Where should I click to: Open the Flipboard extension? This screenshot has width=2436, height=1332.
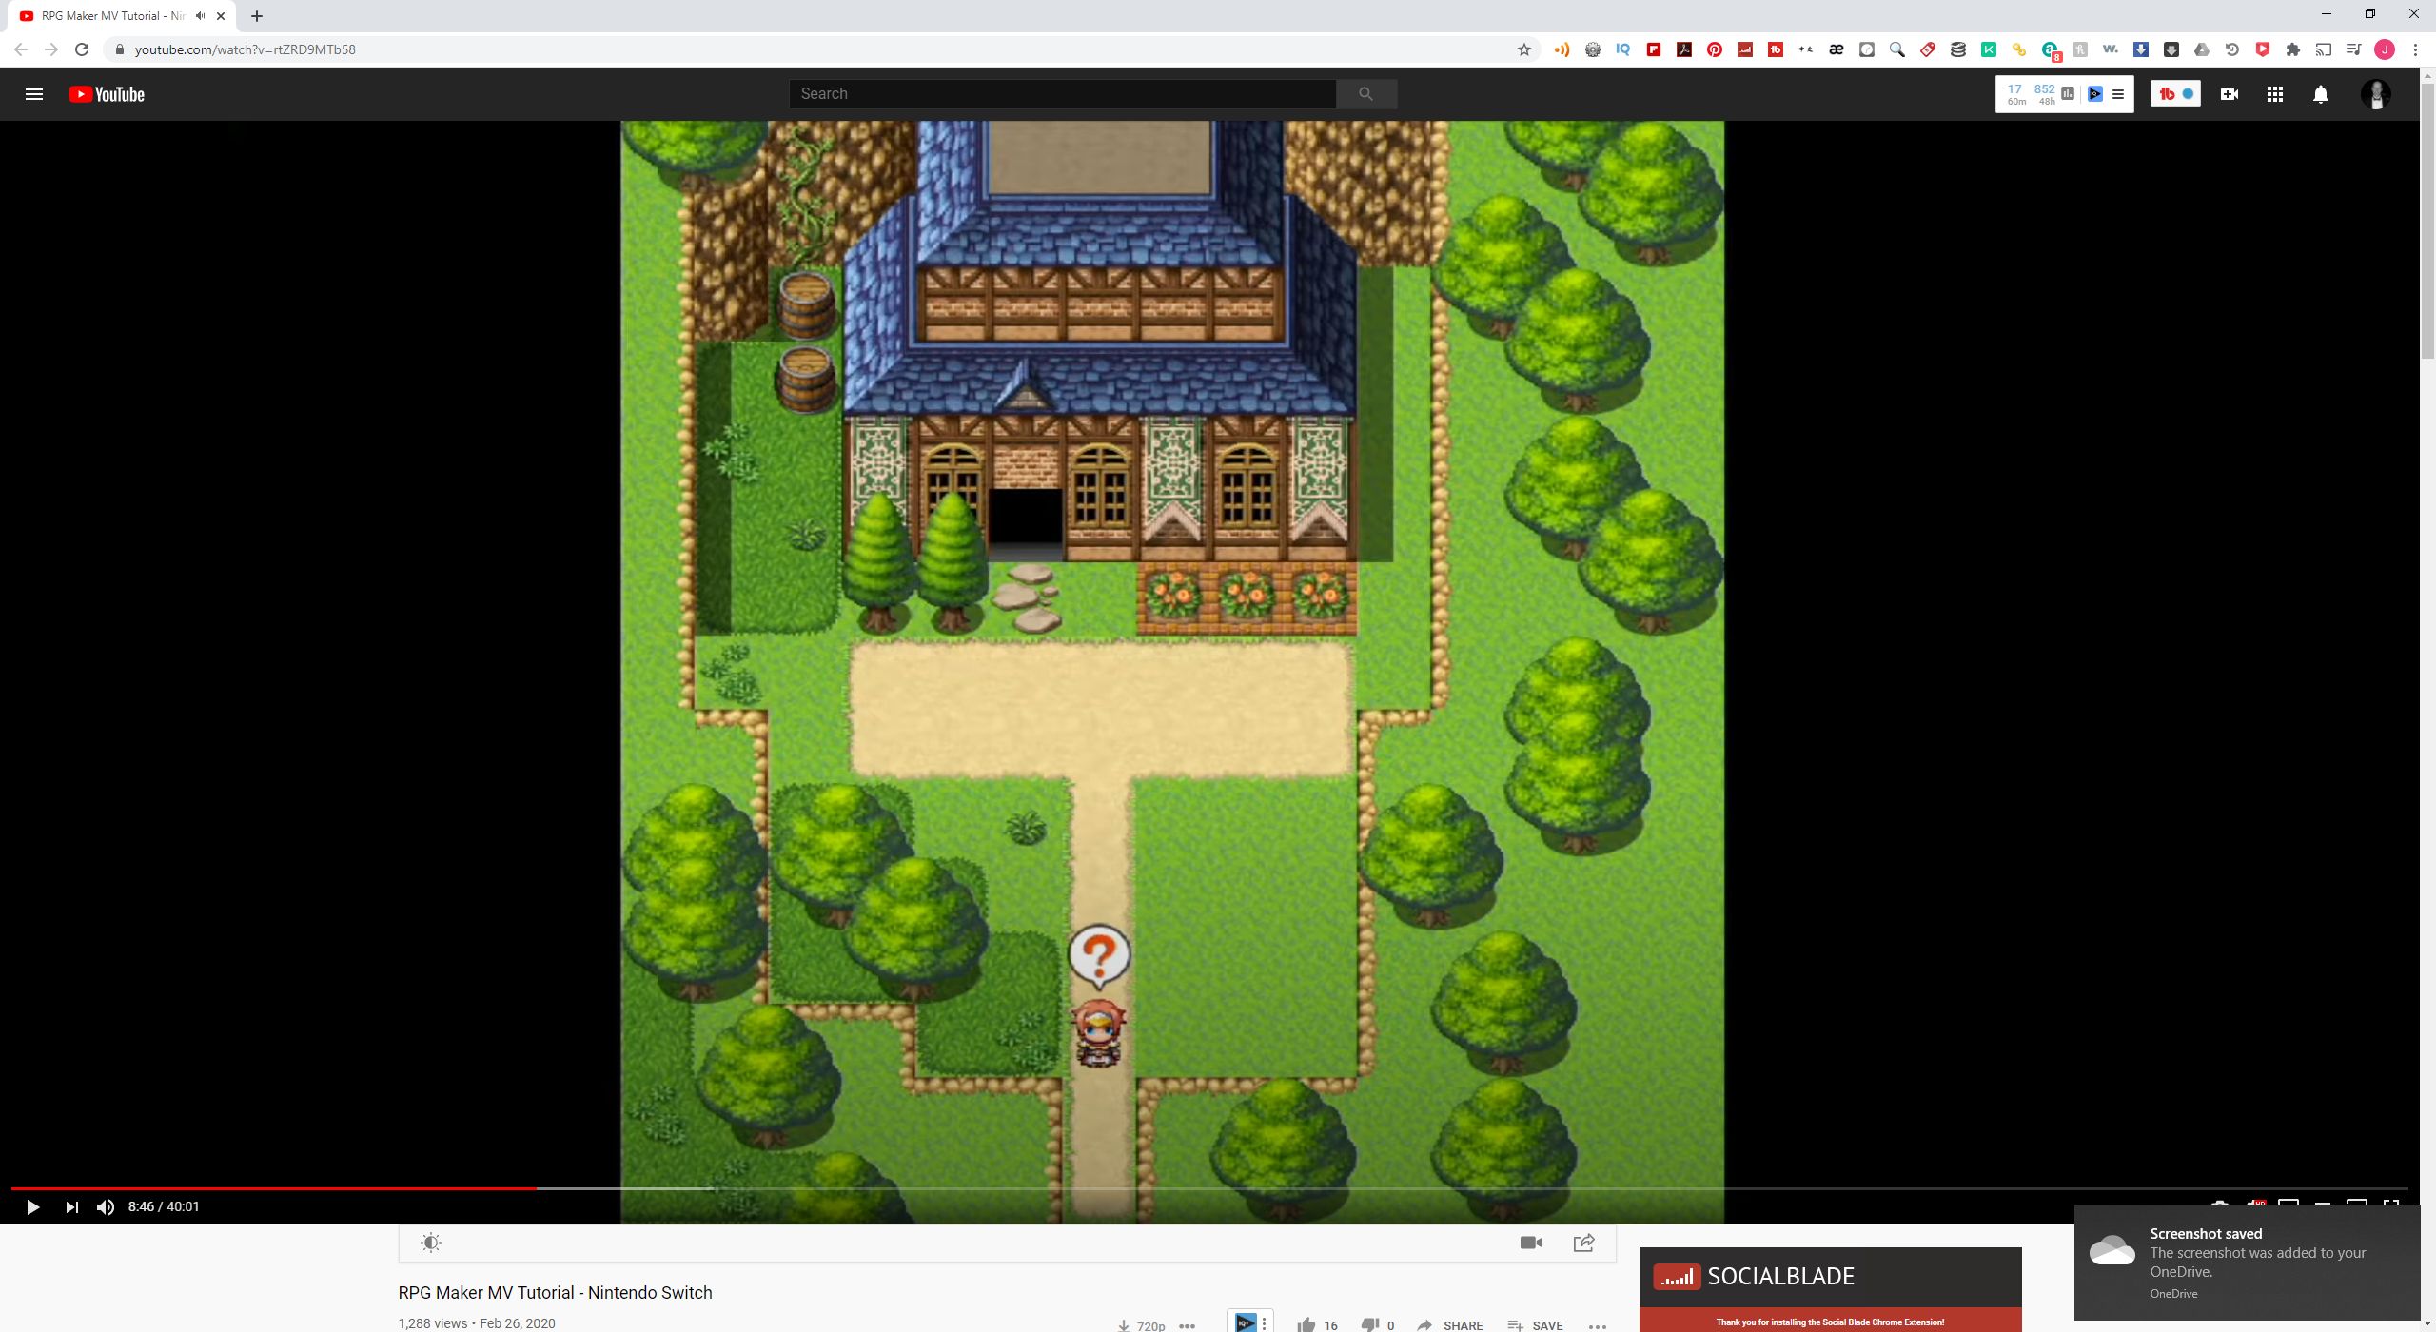coord(1654,49)
